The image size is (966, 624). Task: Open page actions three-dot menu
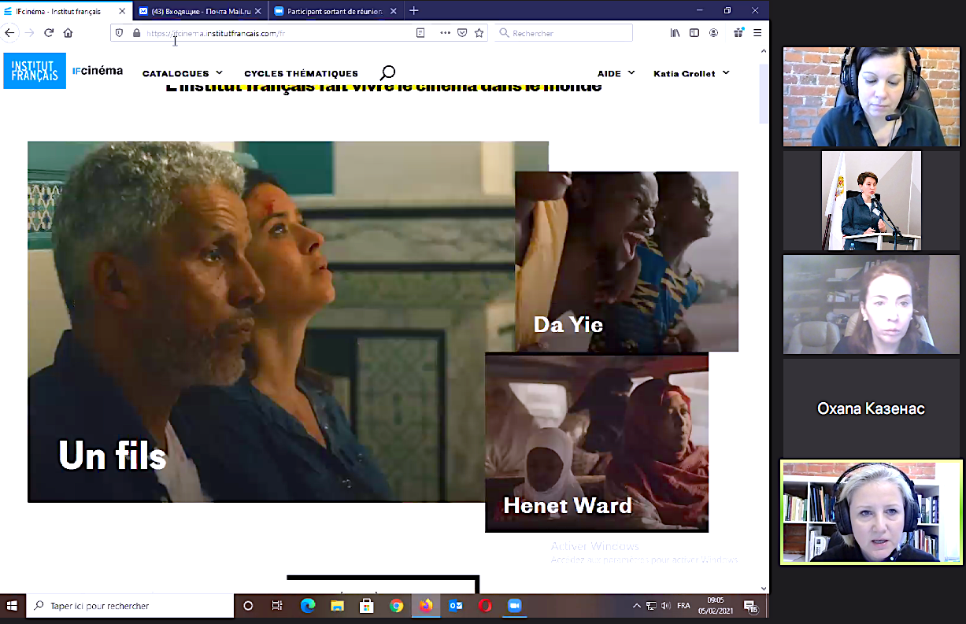(445, 33)
